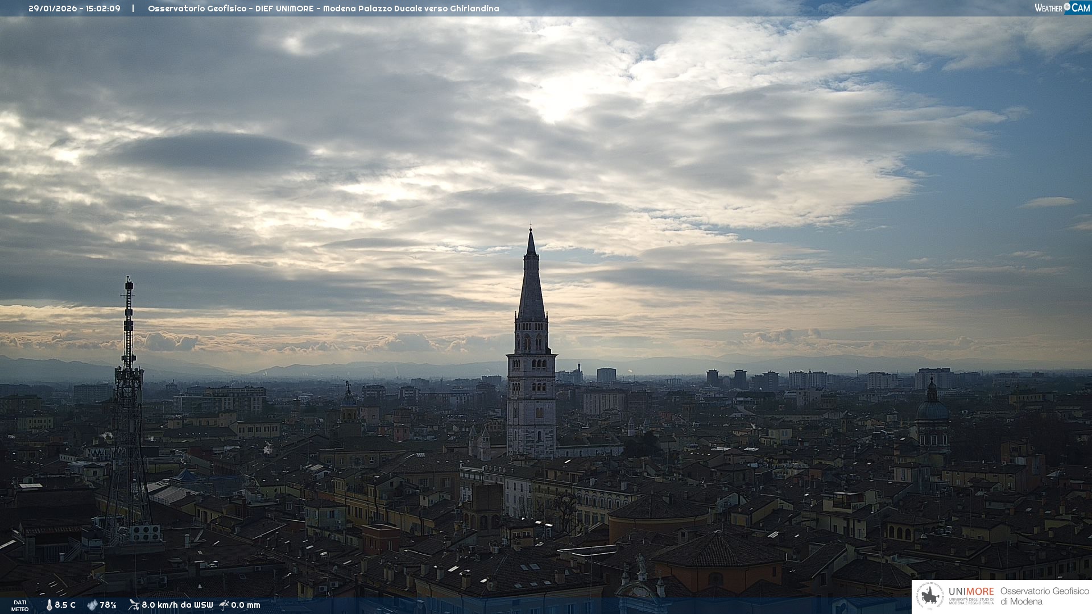
Task: Click the thermometer temperature icon
Action: (x=49, y=605)
